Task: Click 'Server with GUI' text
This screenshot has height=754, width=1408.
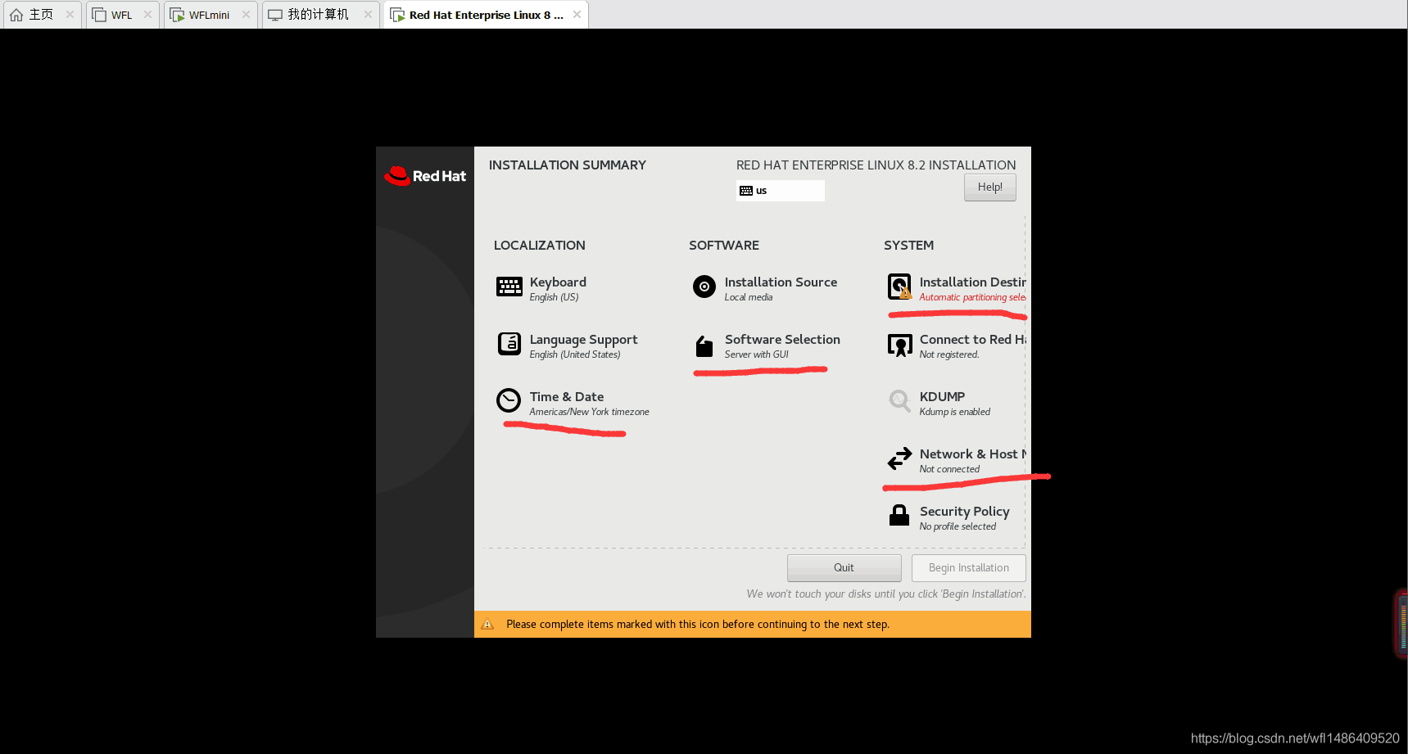Action: click(756, 354)
